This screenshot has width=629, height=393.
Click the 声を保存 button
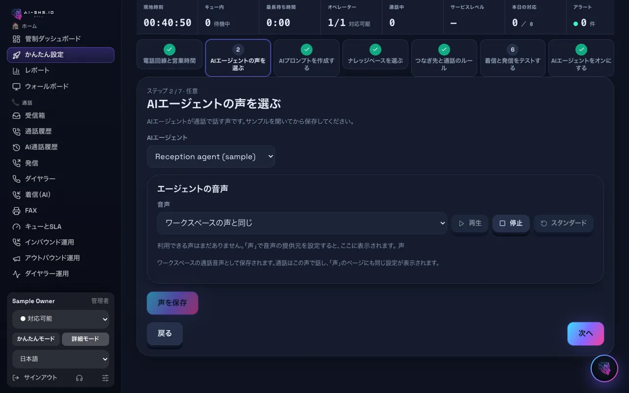click(x=172, y=303)
